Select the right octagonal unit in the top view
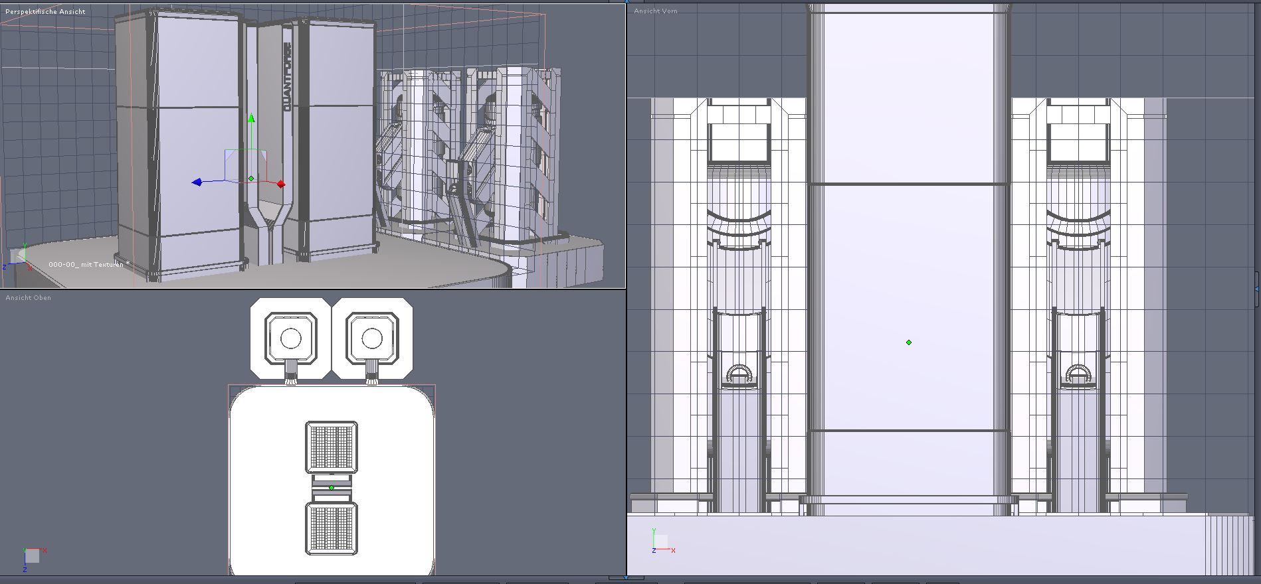Image resolution: width=1261 pixels, height=584 pixels. click(x=372, y=339)
